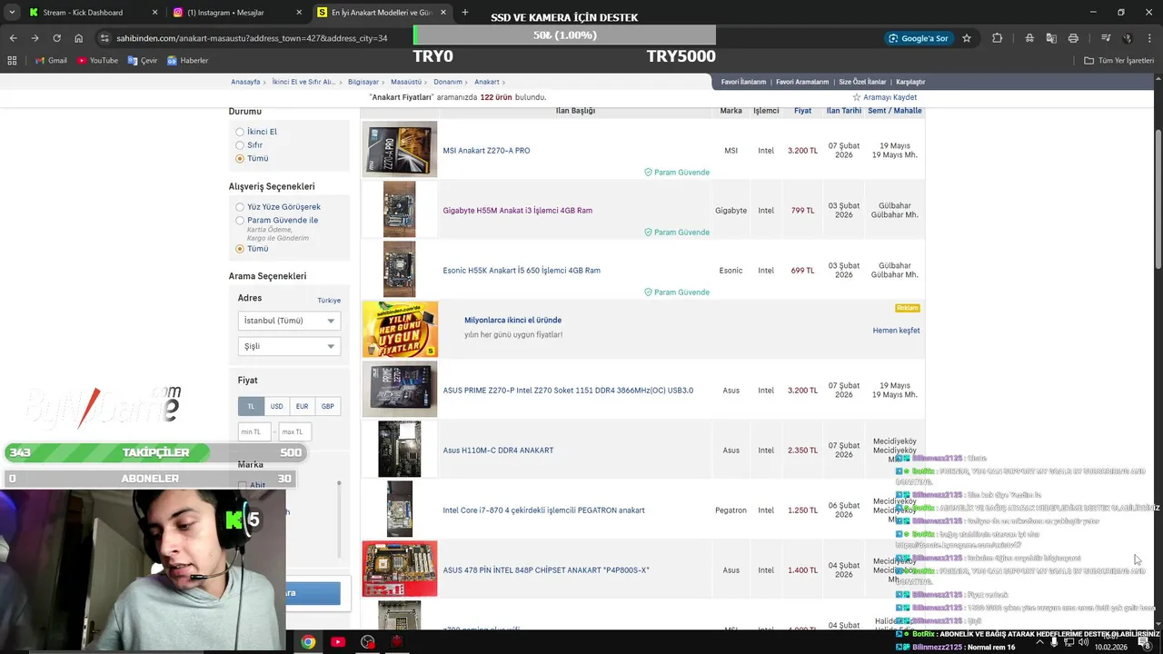Open the translate extension icon

(1051, 38)
